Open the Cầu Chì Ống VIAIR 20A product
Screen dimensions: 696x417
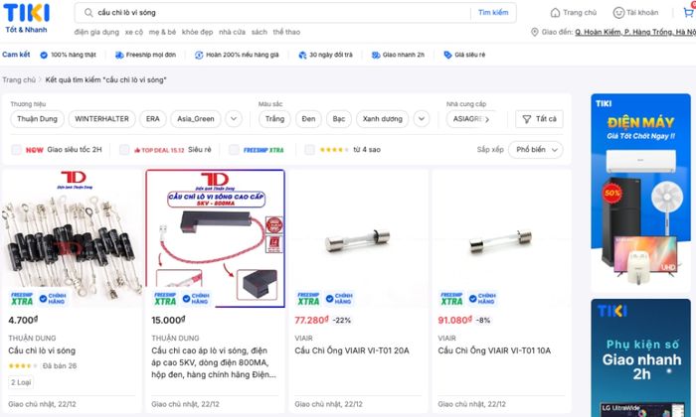[x=352, y=350]
